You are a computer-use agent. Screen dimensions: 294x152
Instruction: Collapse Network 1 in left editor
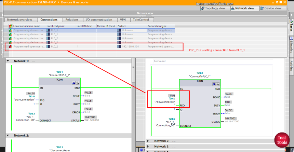(8, 61)
